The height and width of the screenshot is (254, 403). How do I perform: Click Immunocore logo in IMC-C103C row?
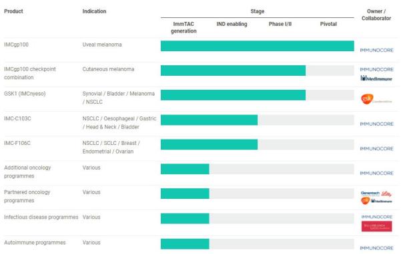(376, 124)
